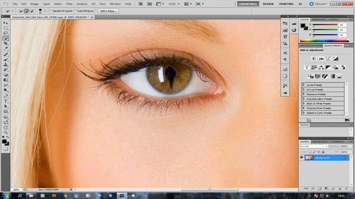Open the layer blend mode Normal dropdown
355x199 pixels.
point(313,146)
